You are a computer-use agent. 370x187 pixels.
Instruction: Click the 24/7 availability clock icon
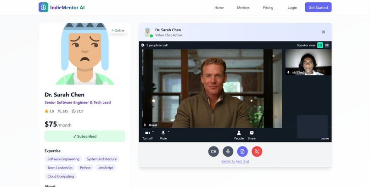tap(73, 111)
